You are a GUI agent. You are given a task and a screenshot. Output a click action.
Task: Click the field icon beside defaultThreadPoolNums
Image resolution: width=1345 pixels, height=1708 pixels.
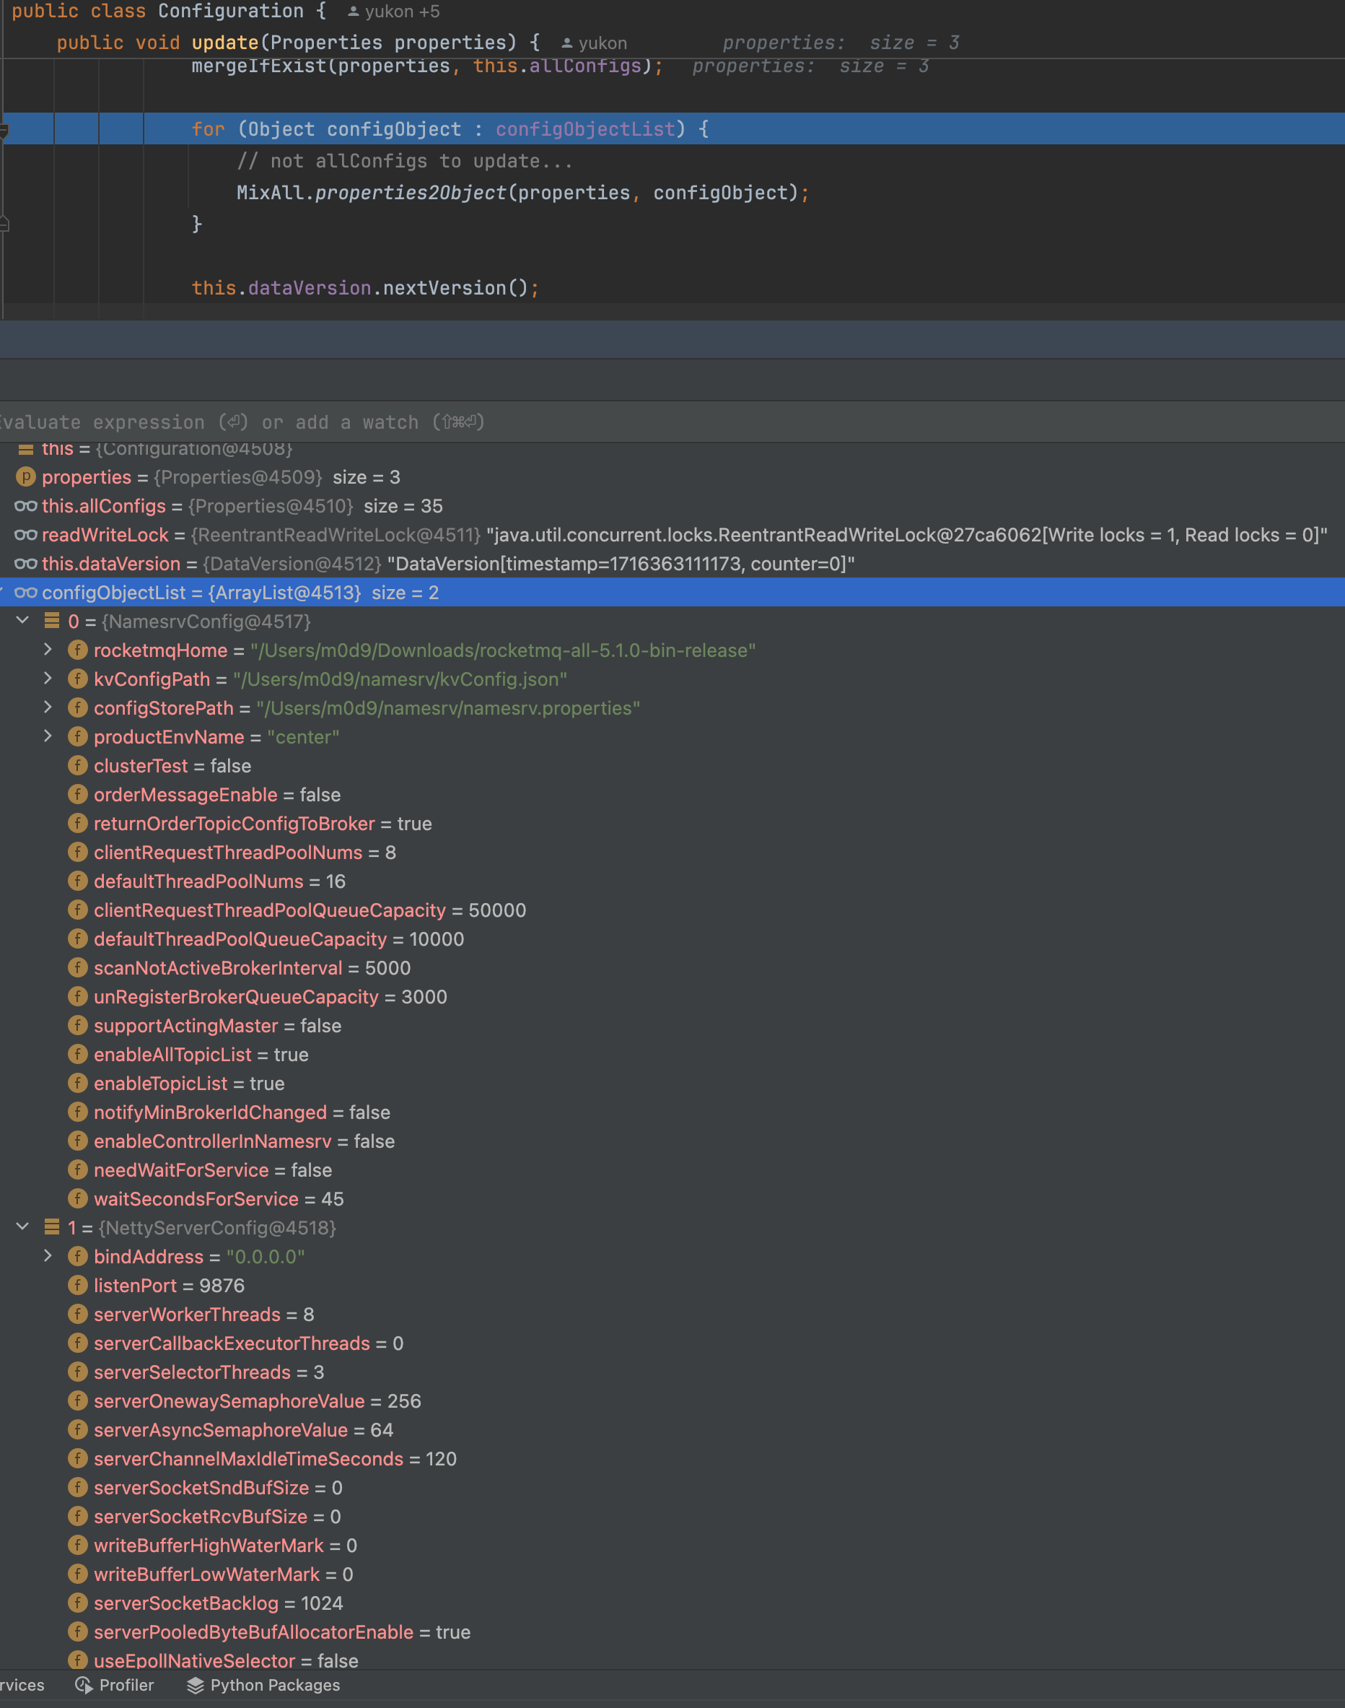(x=77, y=881)
